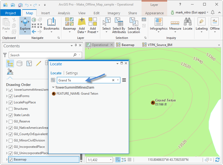223x165 pixels.
Task: Click the Add Preset icon
Action: coord(93,21)
